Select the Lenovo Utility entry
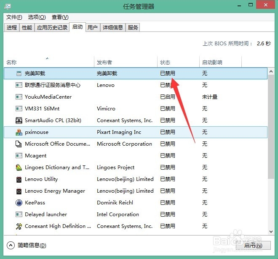278x259 pixels. (41, 179)
